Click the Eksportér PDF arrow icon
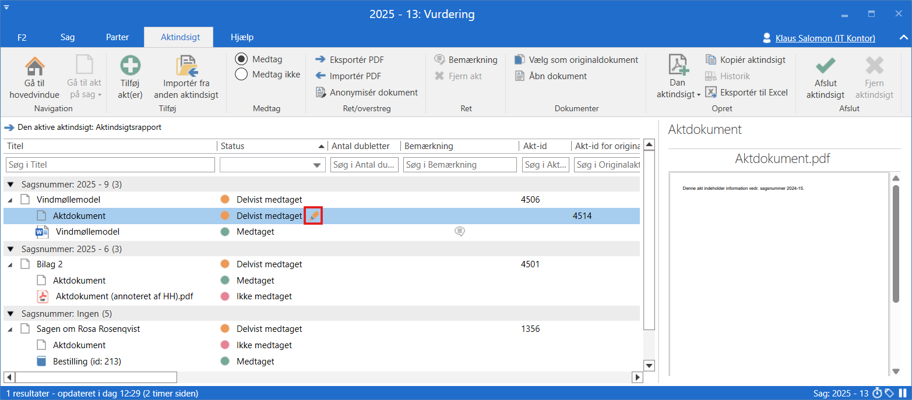912x400 pixels. pyautogui.click(x=321, y=59)
